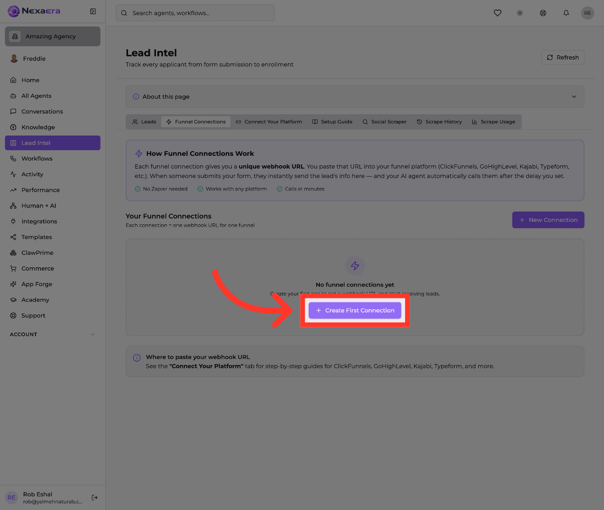604x510 pixels.
Task: Switch to the Leads tab
Action: pos(144,122)
